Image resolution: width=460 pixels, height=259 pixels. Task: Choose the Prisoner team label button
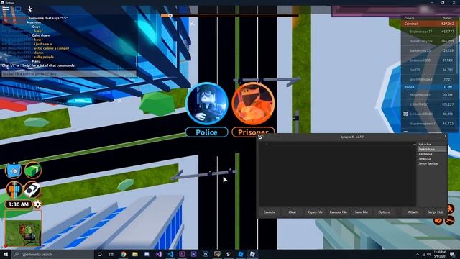[253, 132]
